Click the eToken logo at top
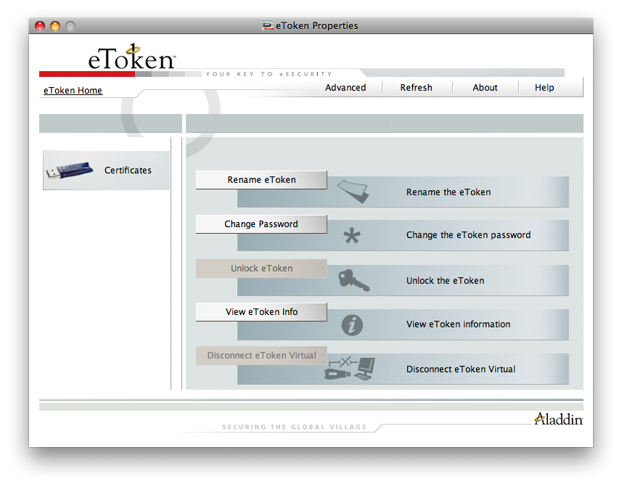Image resolution: width=622 pixels, height=487 pixels. tap(131, 57)
